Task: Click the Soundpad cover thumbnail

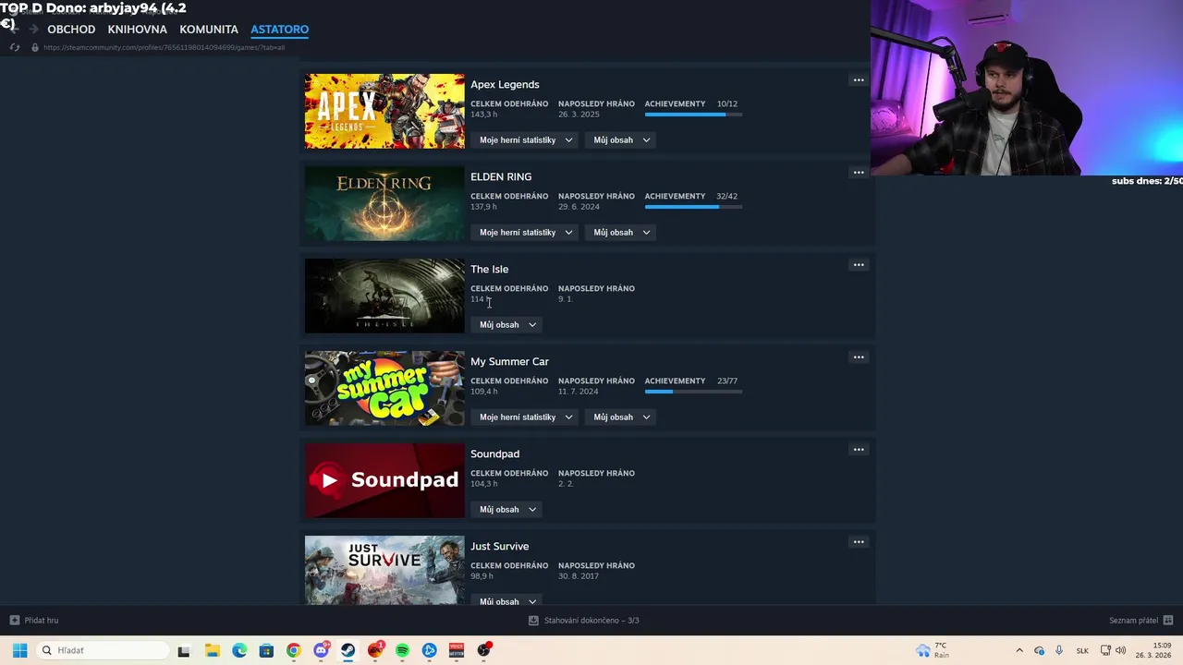Action: point(384,480)
